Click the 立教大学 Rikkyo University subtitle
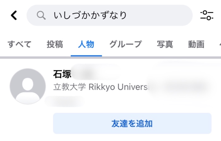The height and width of the screenshot is (141, 221). pyautogui.click(x=100, y=87)
